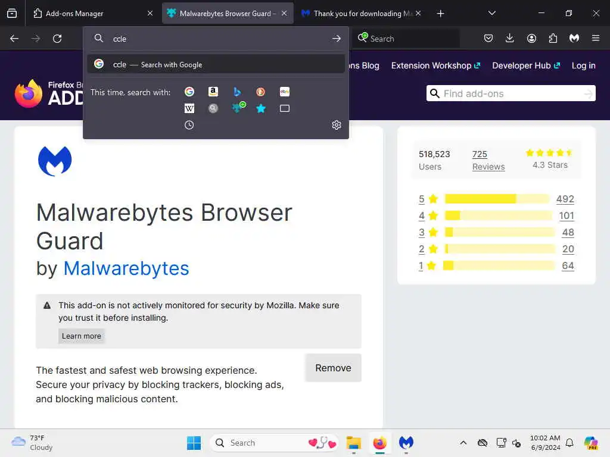The height and width of the screenshot is (457, 610).
Task: Open the Extension Workshop link
Action: click(435, 65)
